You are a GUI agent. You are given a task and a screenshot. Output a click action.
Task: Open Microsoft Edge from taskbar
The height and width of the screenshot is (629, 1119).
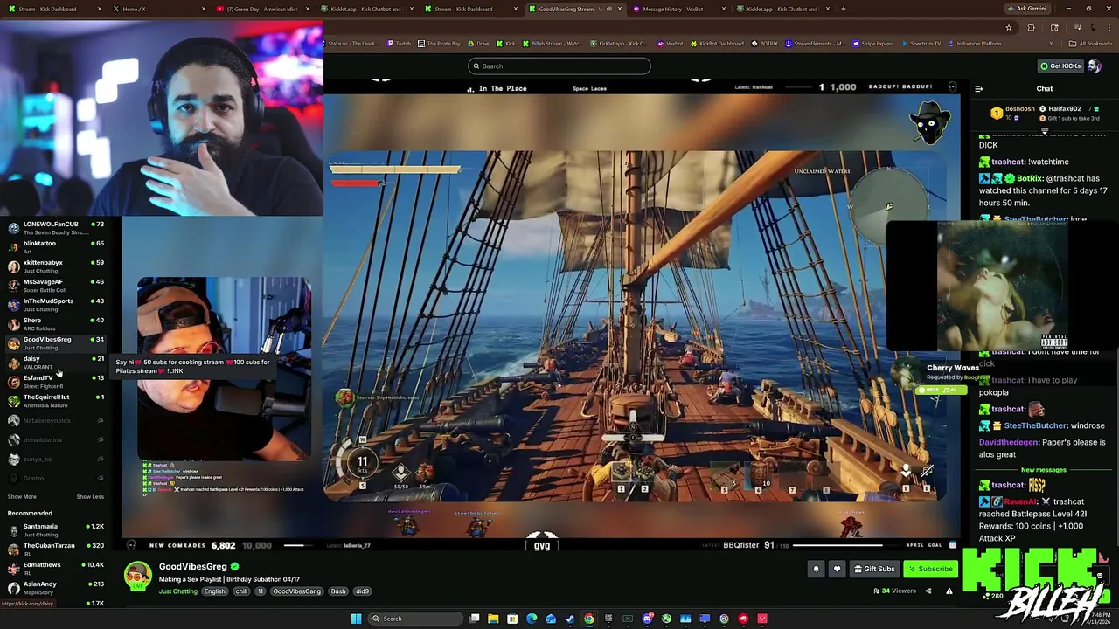pos(532,619)
